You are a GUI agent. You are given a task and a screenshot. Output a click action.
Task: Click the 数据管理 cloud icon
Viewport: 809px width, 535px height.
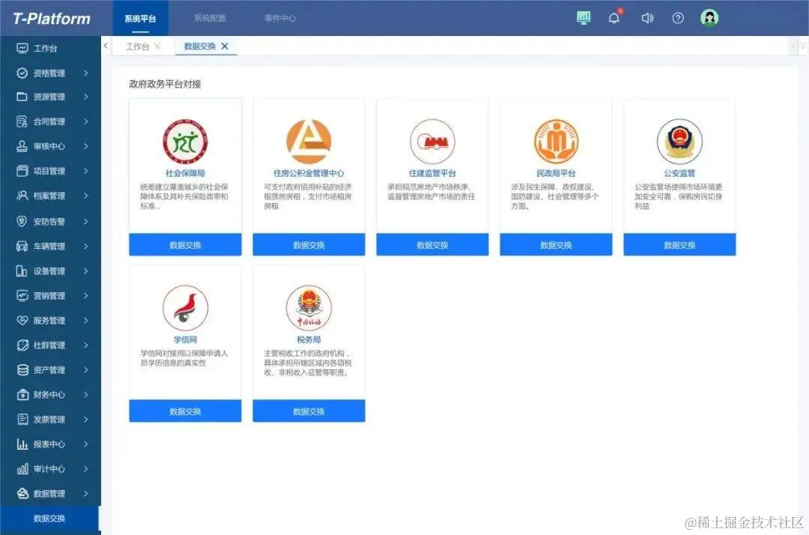coord(22,494)
